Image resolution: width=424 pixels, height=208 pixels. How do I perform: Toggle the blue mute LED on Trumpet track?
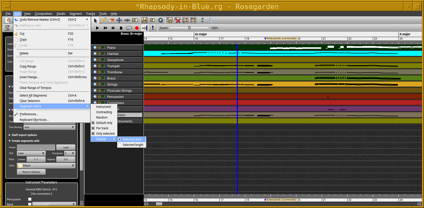(95, 66)
